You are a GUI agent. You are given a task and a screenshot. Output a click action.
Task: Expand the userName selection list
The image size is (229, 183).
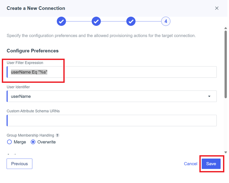tap(209, 96)
